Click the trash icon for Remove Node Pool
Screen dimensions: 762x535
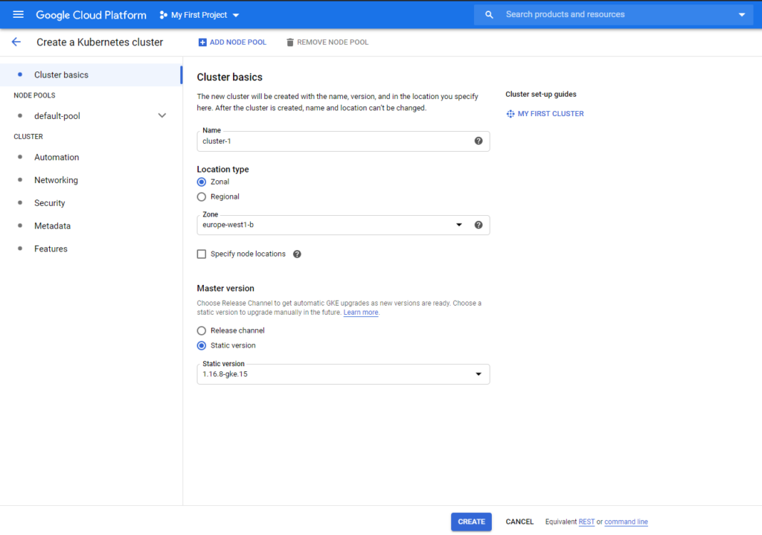coord(289,42)
